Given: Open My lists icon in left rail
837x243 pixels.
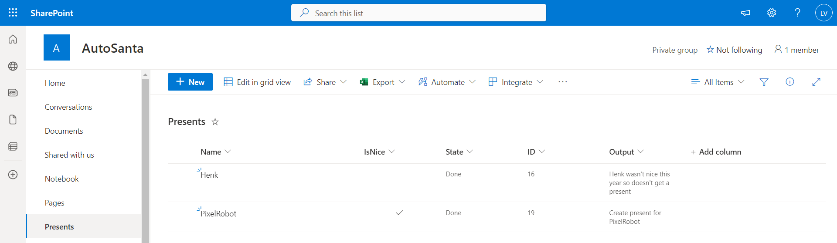Looking at the screenshot, I should (13, 146).
